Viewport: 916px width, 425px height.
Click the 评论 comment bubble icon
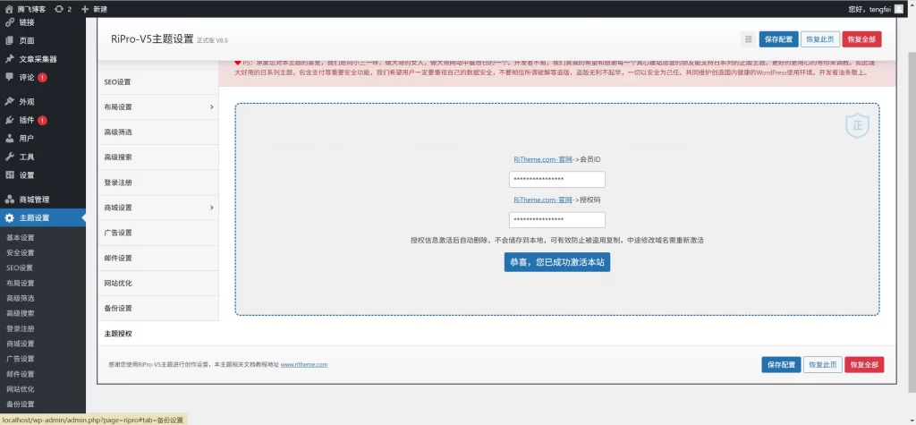[x=9, y=77]
